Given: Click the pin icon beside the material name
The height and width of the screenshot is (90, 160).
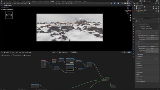Looking at the screenshot, I should (x=78, y=52).
